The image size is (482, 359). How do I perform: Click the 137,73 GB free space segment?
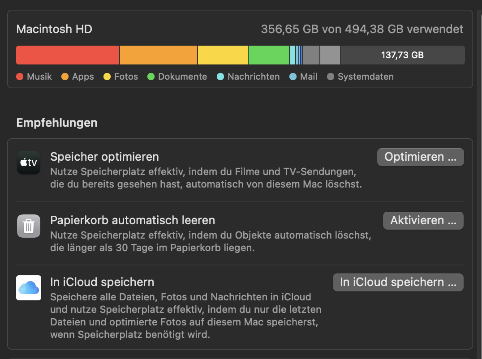click(x=403, y=55)
